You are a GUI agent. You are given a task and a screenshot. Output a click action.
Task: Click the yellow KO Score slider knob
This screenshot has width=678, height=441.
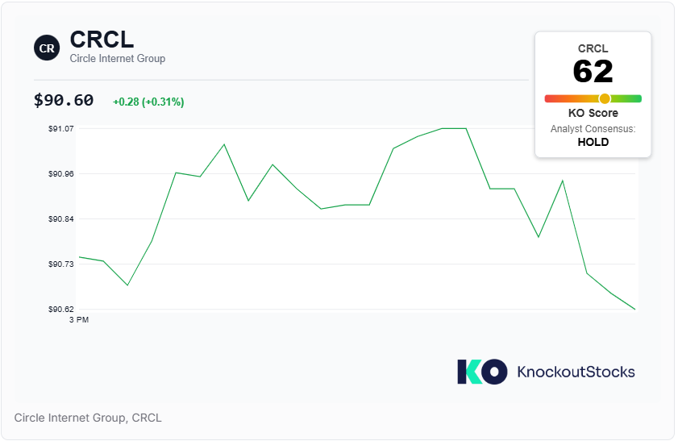pos(605,98)
